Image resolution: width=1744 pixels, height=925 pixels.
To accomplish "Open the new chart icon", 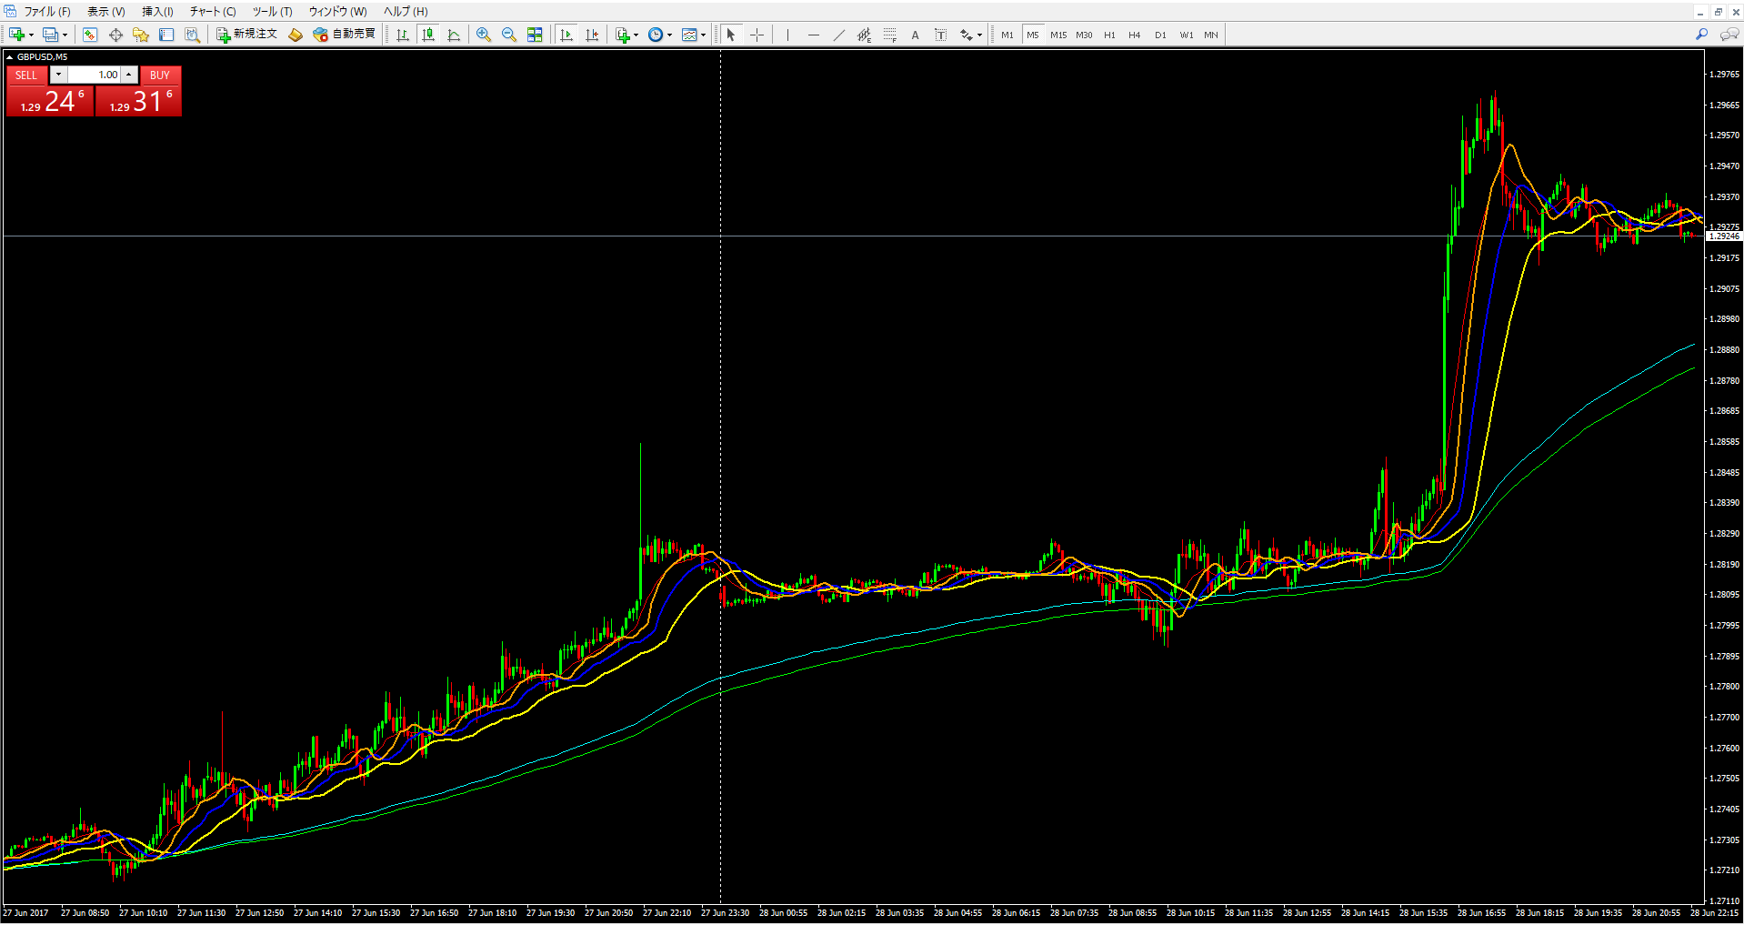I will (x=16, y=35).
